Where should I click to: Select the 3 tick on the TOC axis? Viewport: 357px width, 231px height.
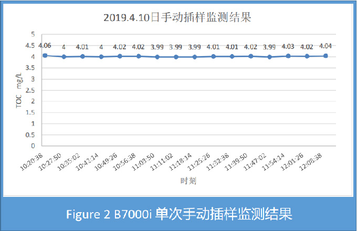pos(33,79)
